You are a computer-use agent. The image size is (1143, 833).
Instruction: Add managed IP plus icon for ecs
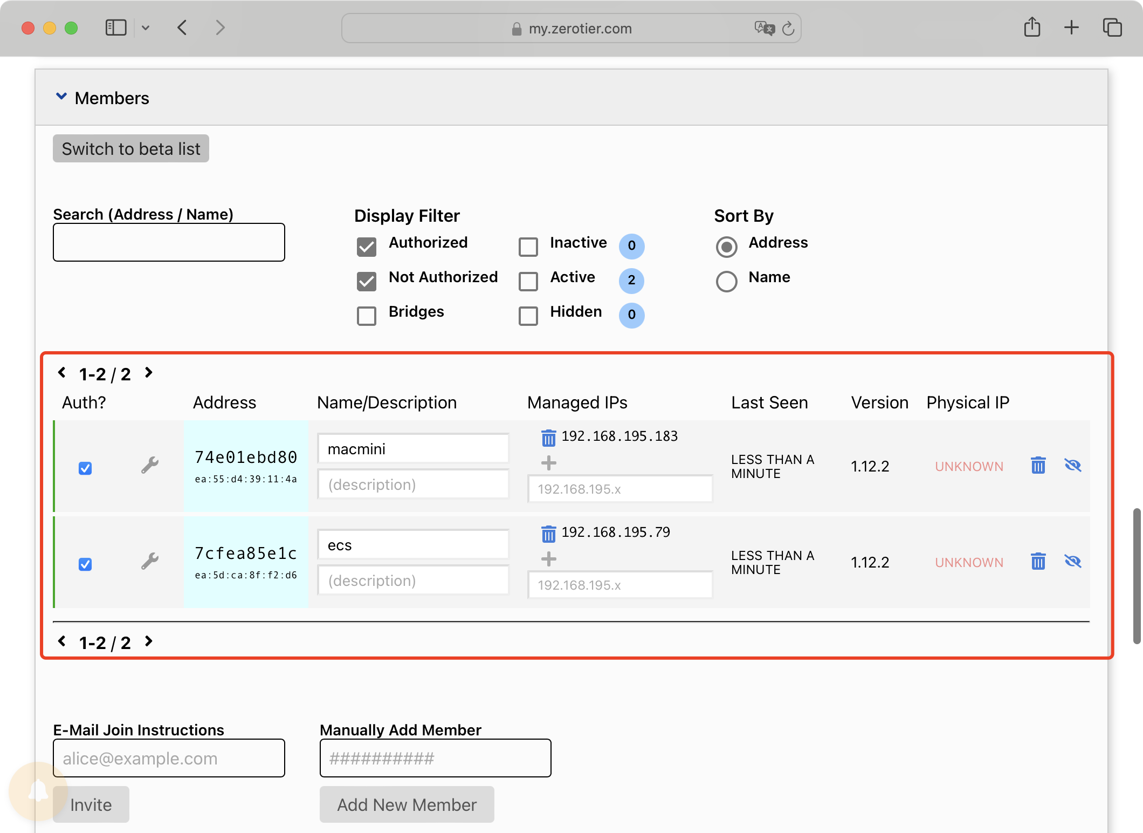pos(548,559)
